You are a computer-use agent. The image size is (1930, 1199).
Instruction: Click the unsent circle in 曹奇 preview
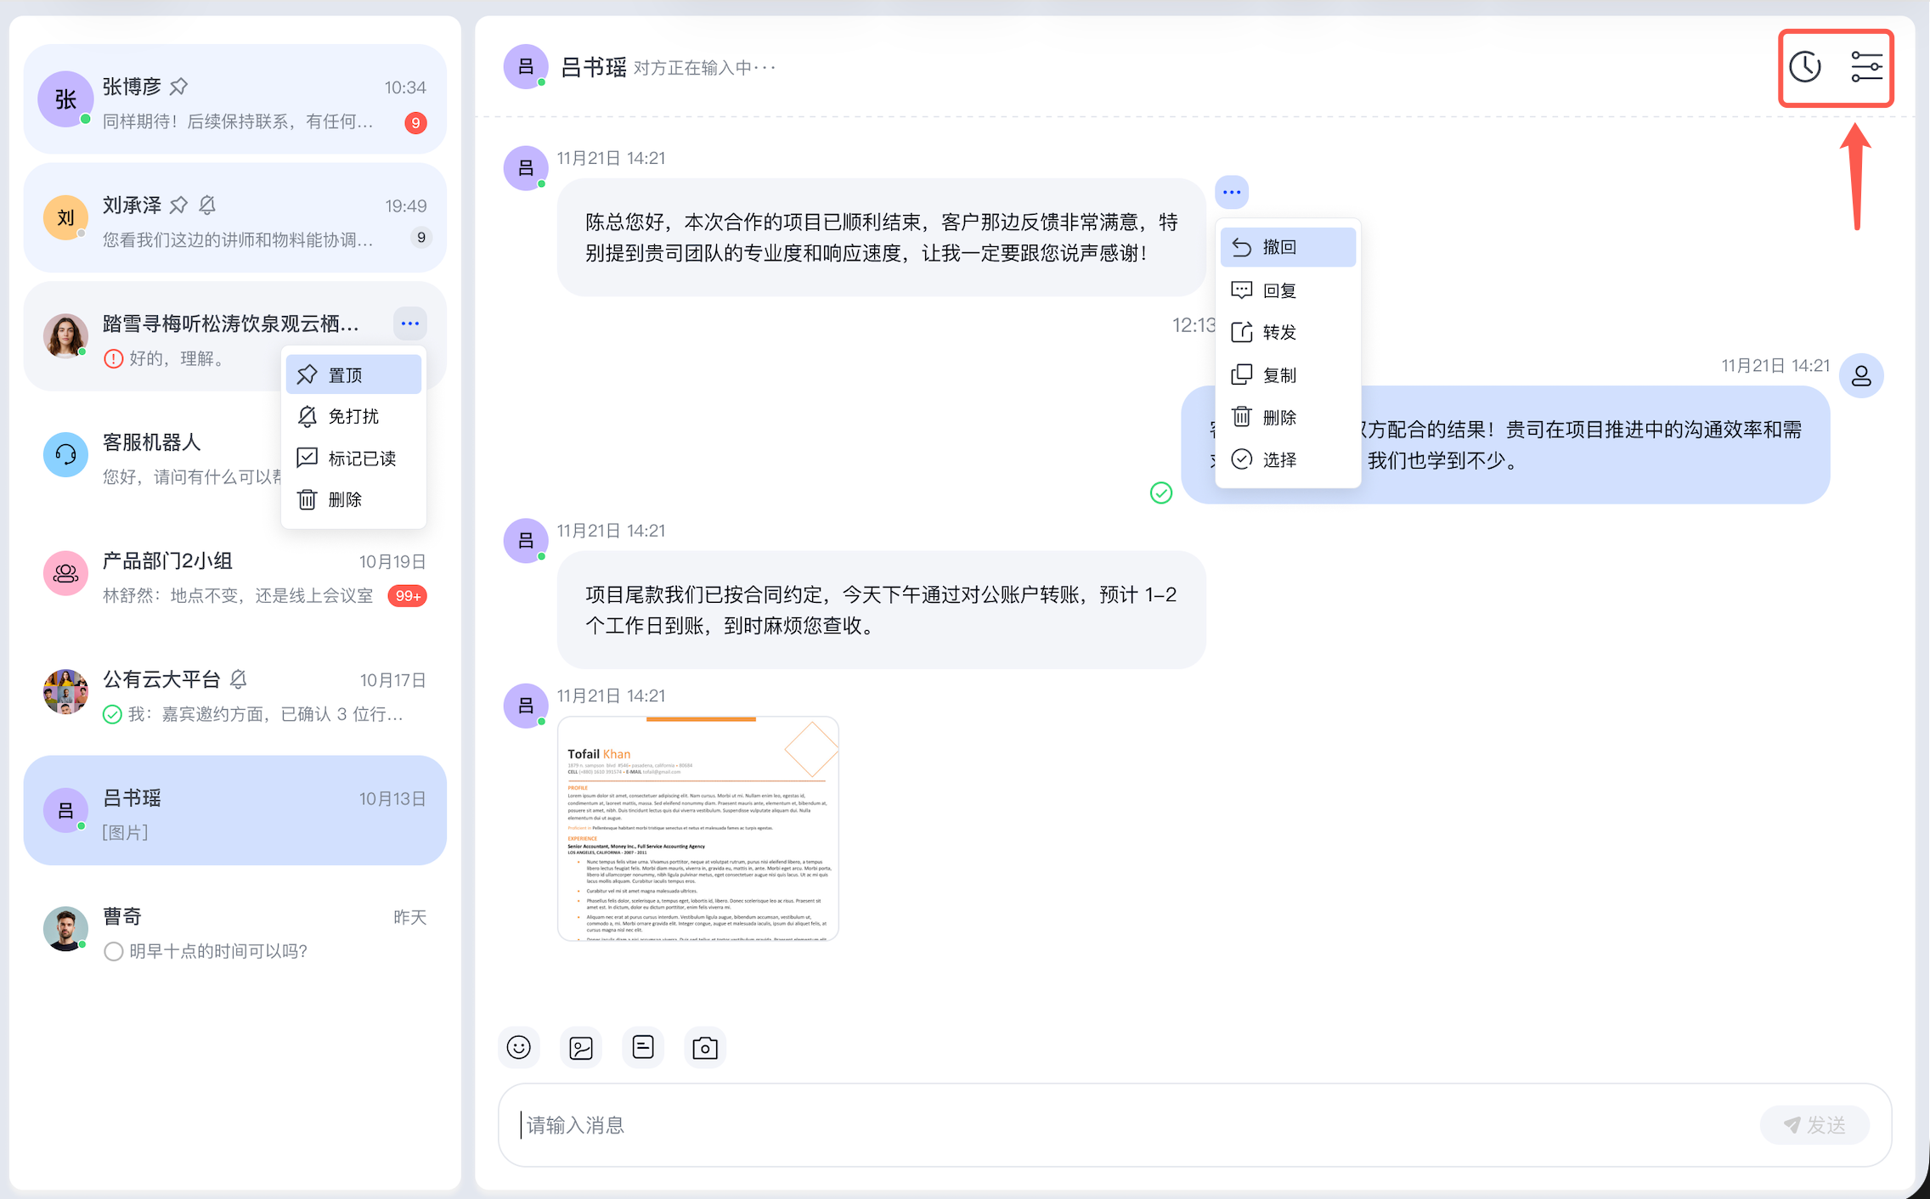pos(113,951)
